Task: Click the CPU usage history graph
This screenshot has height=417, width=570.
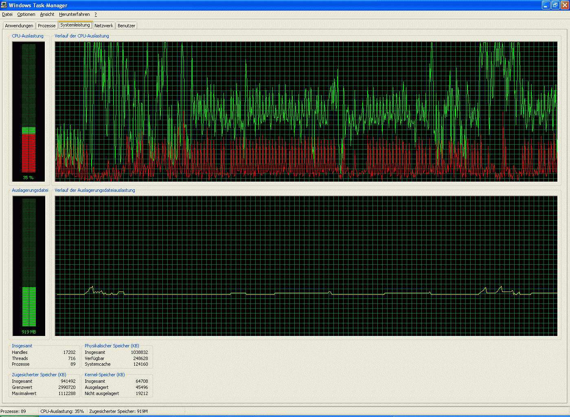Action: (306, 111)
